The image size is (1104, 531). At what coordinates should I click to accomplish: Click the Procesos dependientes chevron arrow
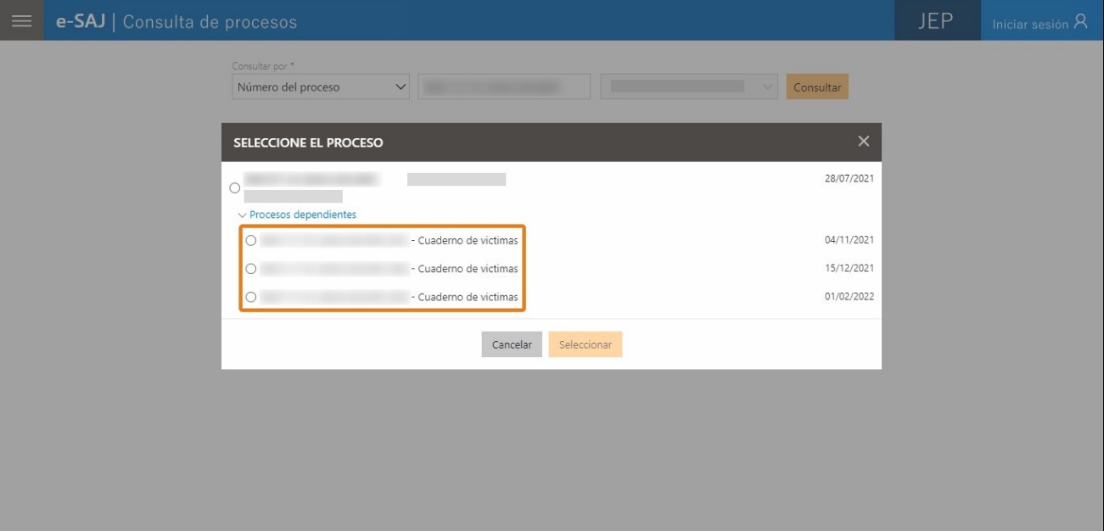(243, 215)
